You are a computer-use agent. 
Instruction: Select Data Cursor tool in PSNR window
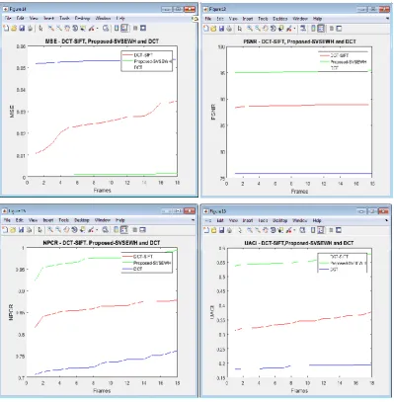pos(280,29)
